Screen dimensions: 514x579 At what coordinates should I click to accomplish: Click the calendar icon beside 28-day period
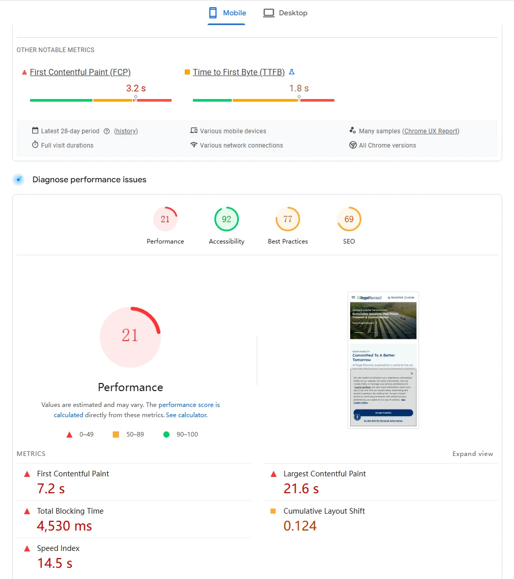pyautogui.click(x=35, y=130)
